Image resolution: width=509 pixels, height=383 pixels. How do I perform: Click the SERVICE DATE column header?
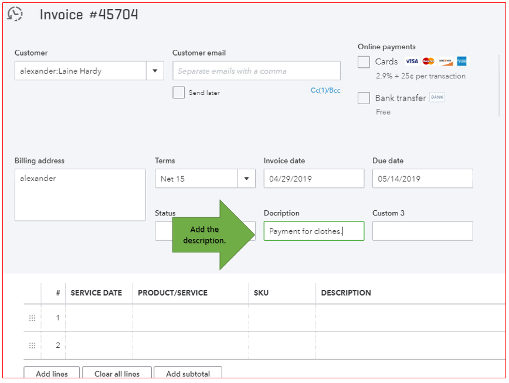click(96, 293)
